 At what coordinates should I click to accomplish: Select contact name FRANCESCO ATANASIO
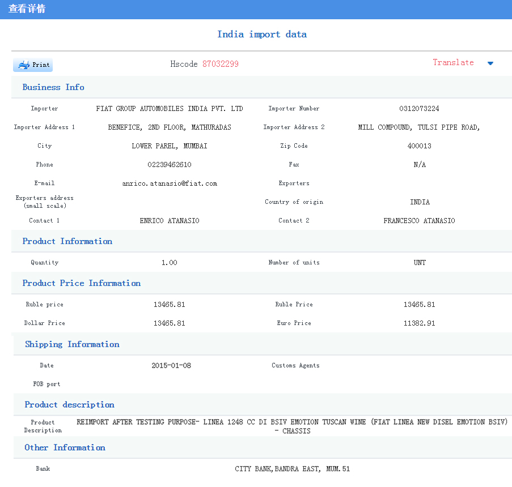point(419,221)
